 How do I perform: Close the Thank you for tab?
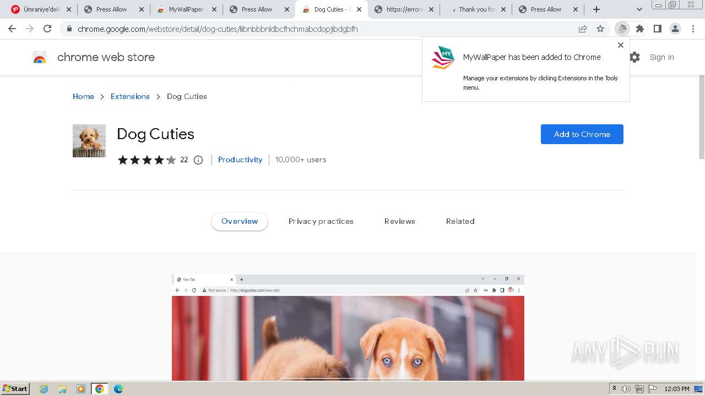click(x=503, y=9)
